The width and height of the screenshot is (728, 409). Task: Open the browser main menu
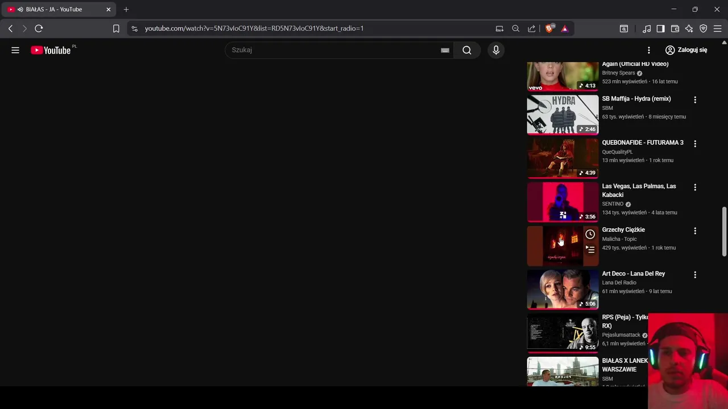pyautogui.click(x=718, y=28)
